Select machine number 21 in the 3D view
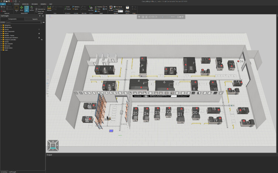The height and width of the screenshot is (173, 278). 180,115
